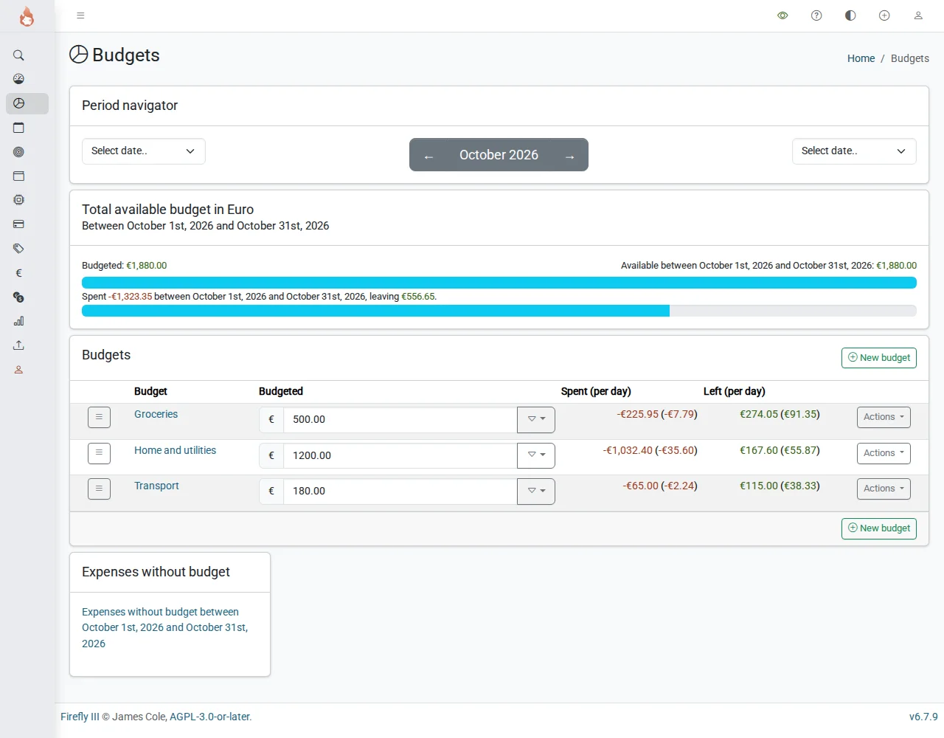
Task: Open the euro currency icon in sidebar
Action: (x=18, y=273)
